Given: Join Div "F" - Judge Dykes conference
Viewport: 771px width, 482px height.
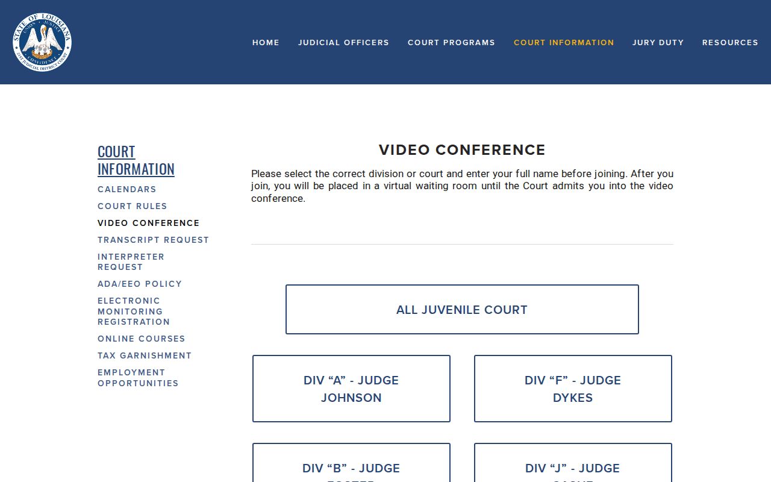Looking at the screenshot, I should click(573, 389).
